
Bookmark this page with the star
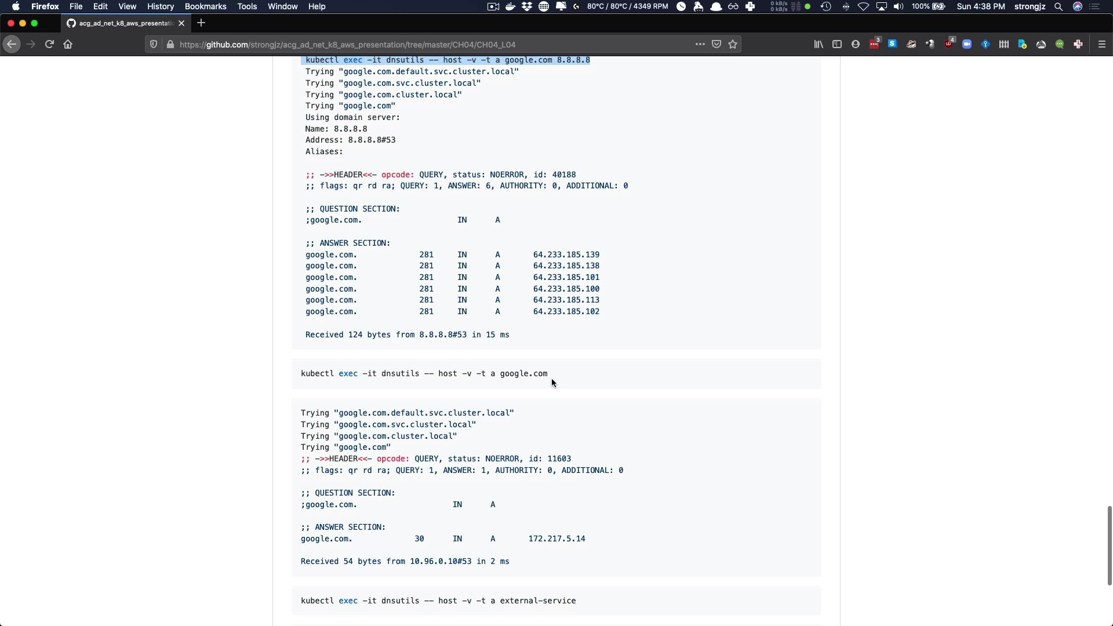pyautogui.click(x=733, y=44)
